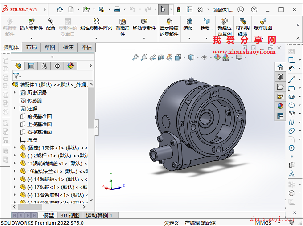Open the DimXpertManager crosshair tab icon
Image resolution: width=303 pixels, height=226 pixels.
point(57,66)
